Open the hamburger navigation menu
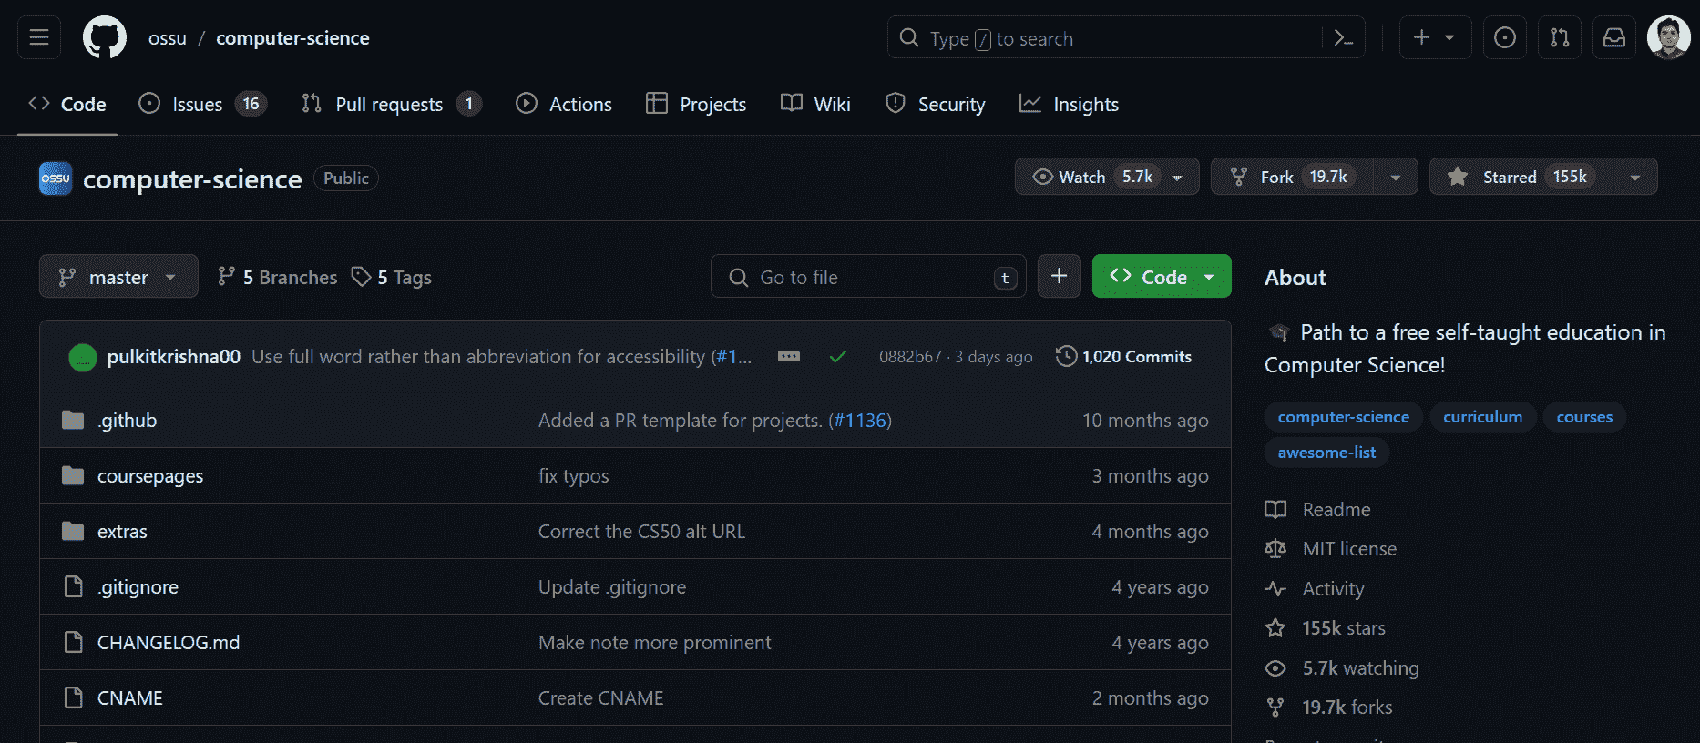 [39, 37]
